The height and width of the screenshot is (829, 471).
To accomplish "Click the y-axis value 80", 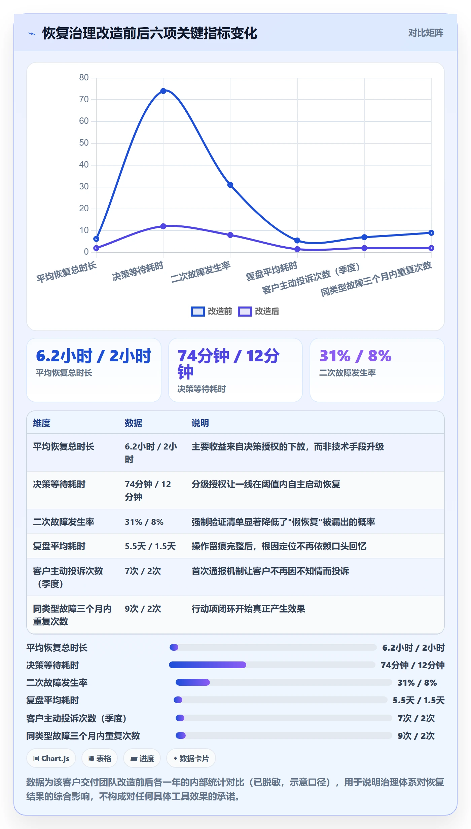I will (x=84, y=77).
